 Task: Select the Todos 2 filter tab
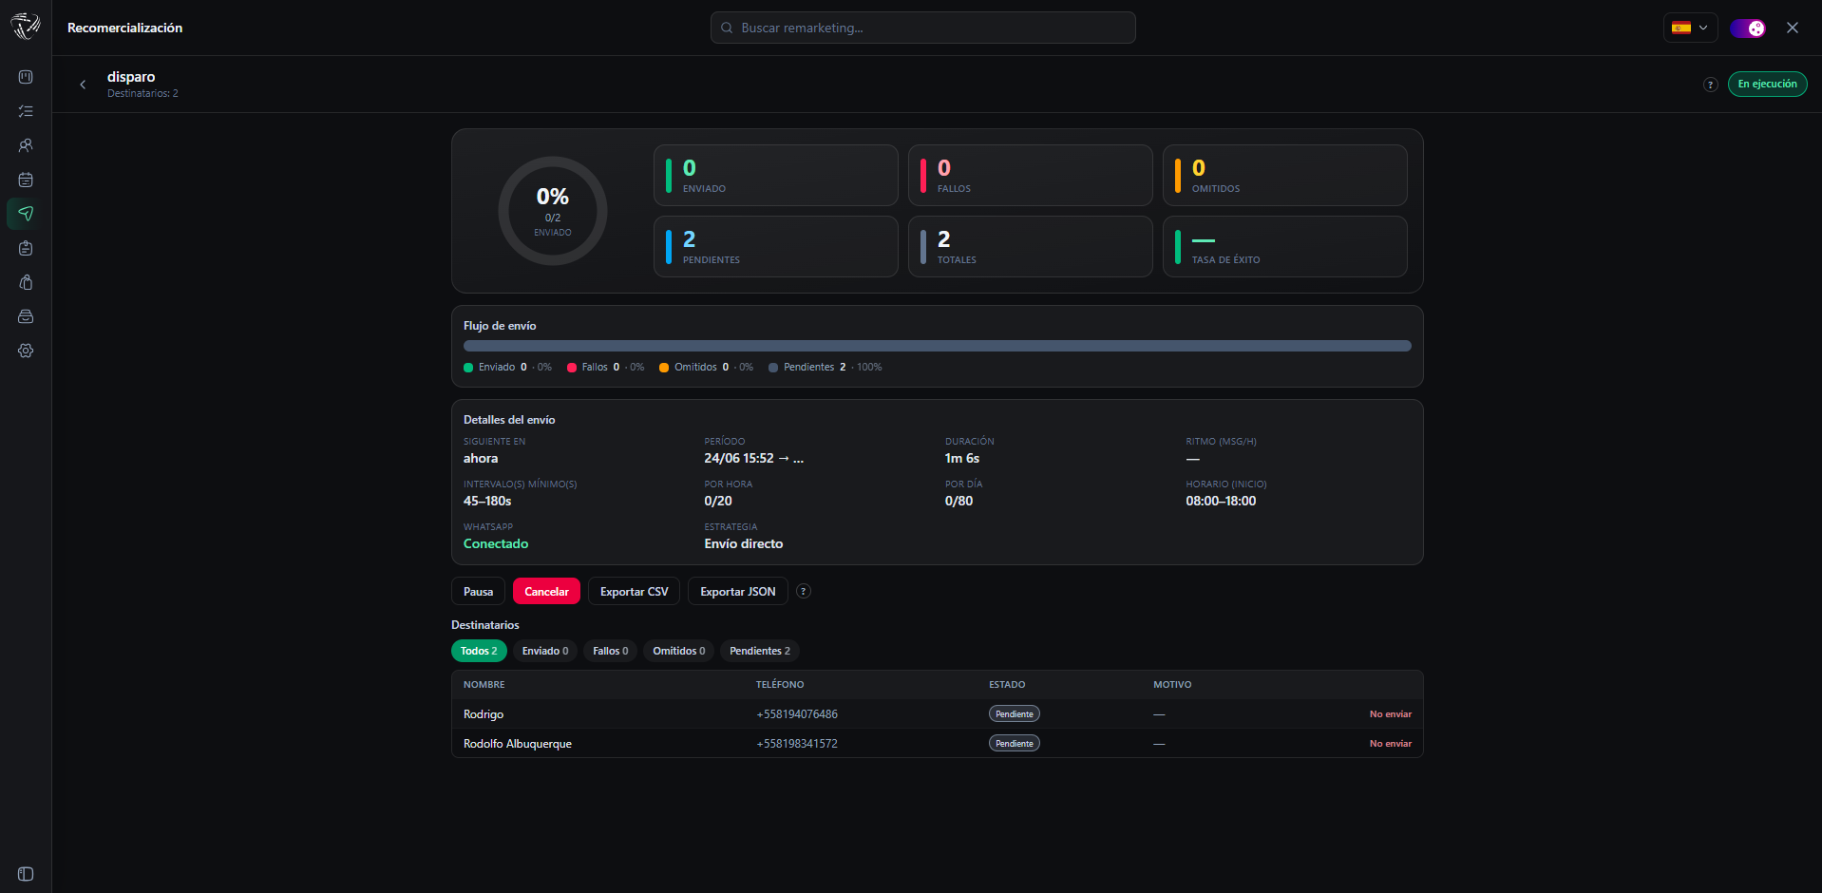pyautogui.click(x=479, y=651)
